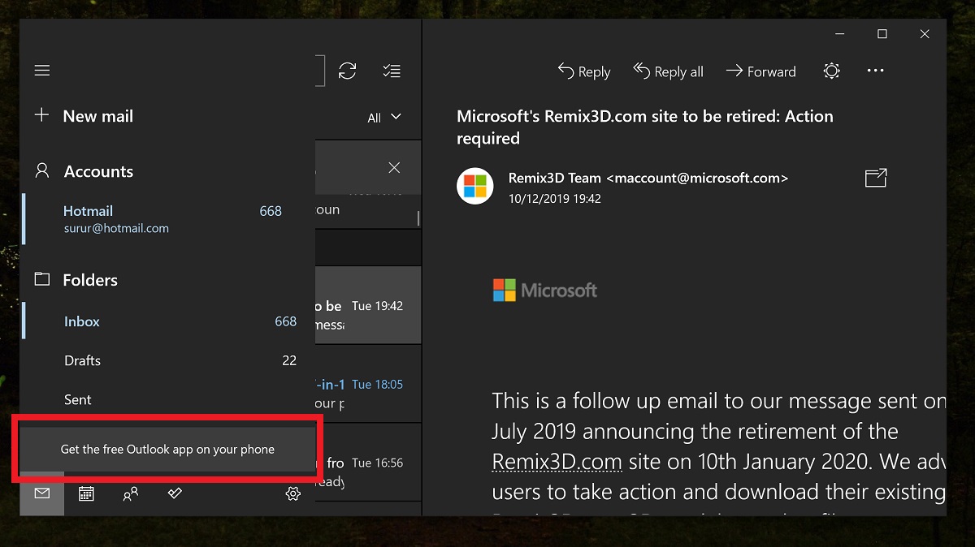Forward the Remix3D email
Screen dimensions: 975x547
(x=761, y=72)
